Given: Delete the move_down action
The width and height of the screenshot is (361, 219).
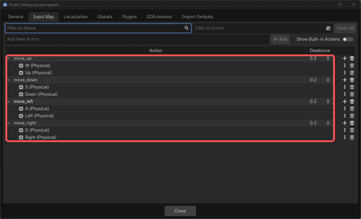Looking at the screenshot, I should point(352,80).
